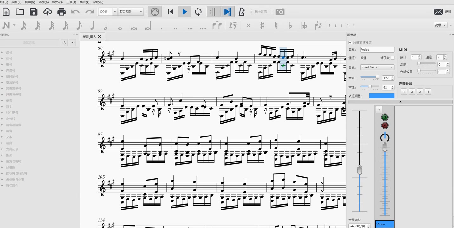Save the score with the floppy disk icon
The image size is (454, 228).
(34, 12)
